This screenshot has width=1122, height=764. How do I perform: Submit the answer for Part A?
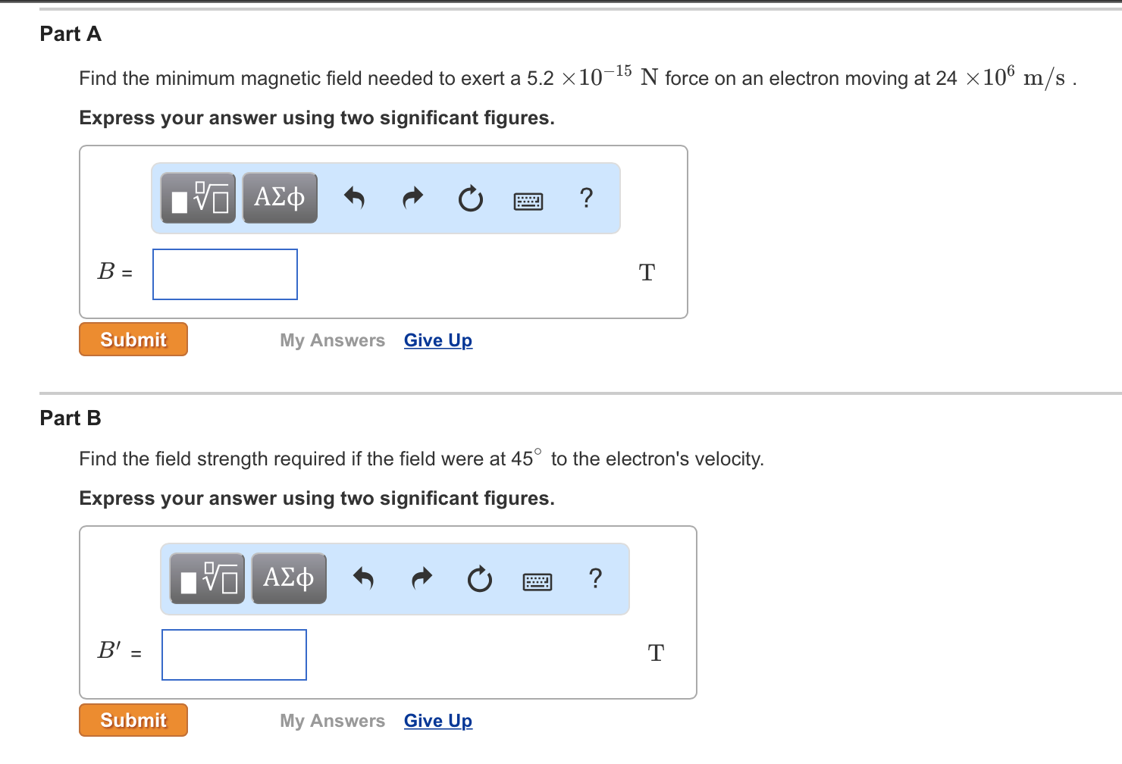pos(133,339)
